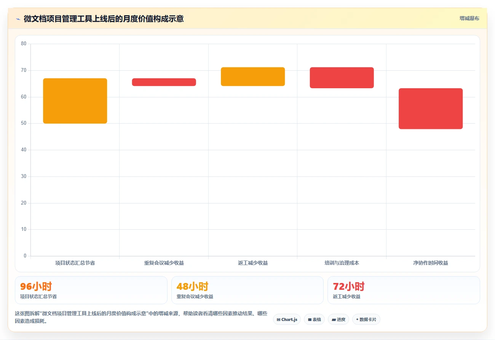Click the description paragraph starting 这张图拆解
This screenshot has width=495, height=340.
coord(141,317)
